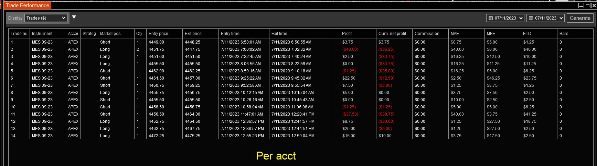Select the ($36.25) cumulative net profit cell

tap(386, 49)
